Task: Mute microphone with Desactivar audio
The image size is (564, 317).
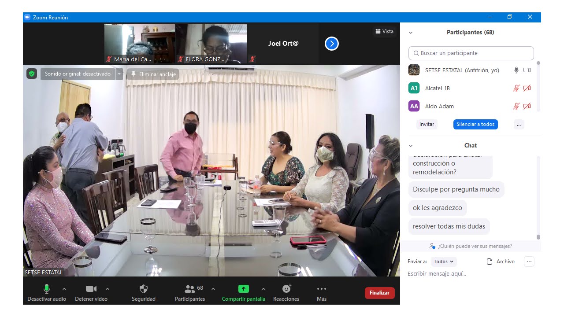Action: 46,289
